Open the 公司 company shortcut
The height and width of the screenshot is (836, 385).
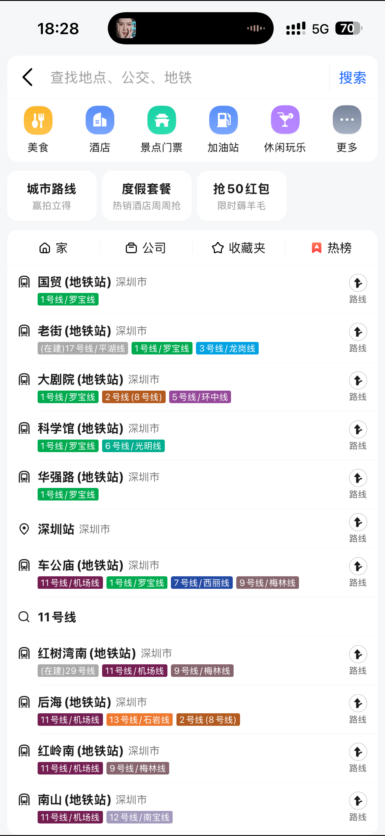click(x=146, y=248)
